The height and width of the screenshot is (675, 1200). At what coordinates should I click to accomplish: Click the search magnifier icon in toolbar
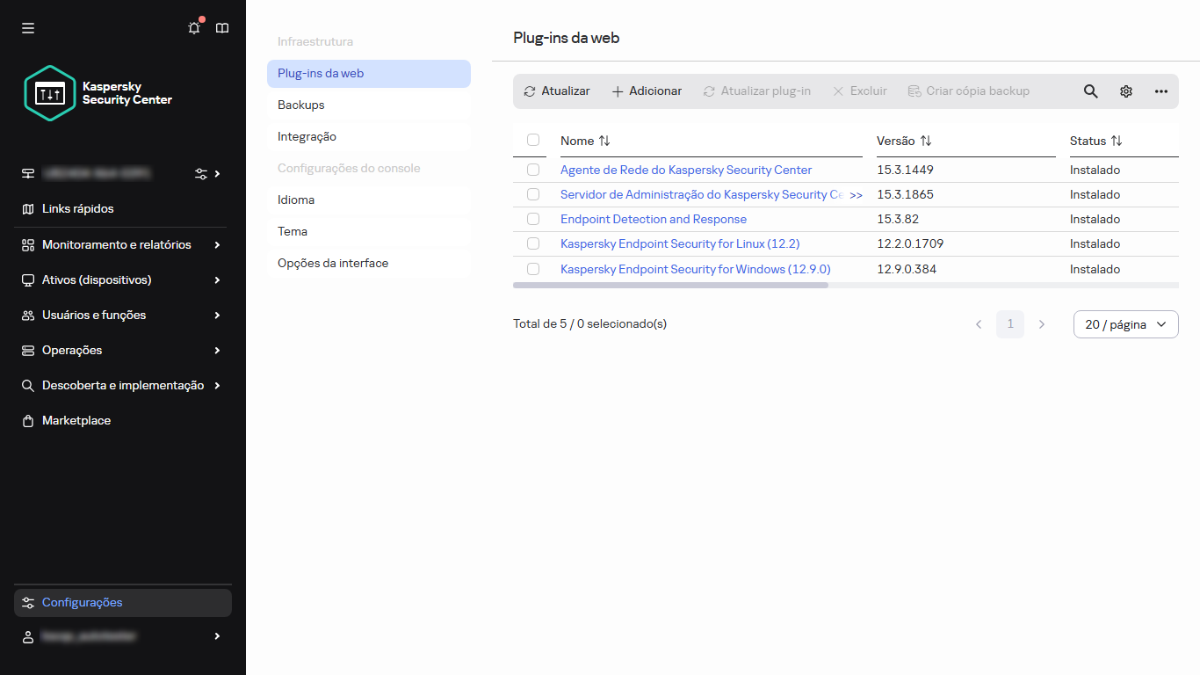[1090, 91]
